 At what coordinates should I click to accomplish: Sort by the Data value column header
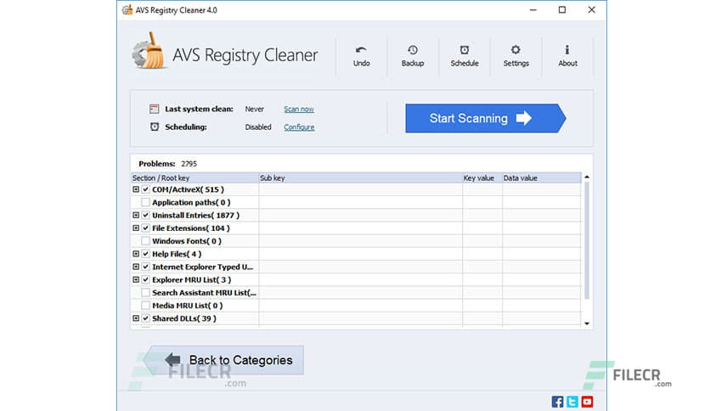pos(542,177)
